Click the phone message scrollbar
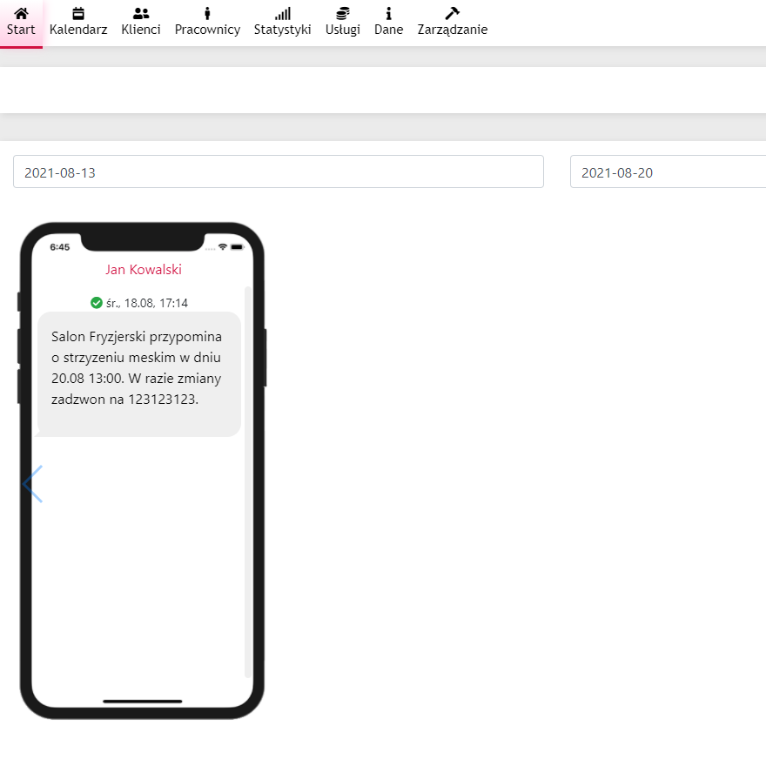766x766 pixels. pyautogui.click(x=248, y=480)
